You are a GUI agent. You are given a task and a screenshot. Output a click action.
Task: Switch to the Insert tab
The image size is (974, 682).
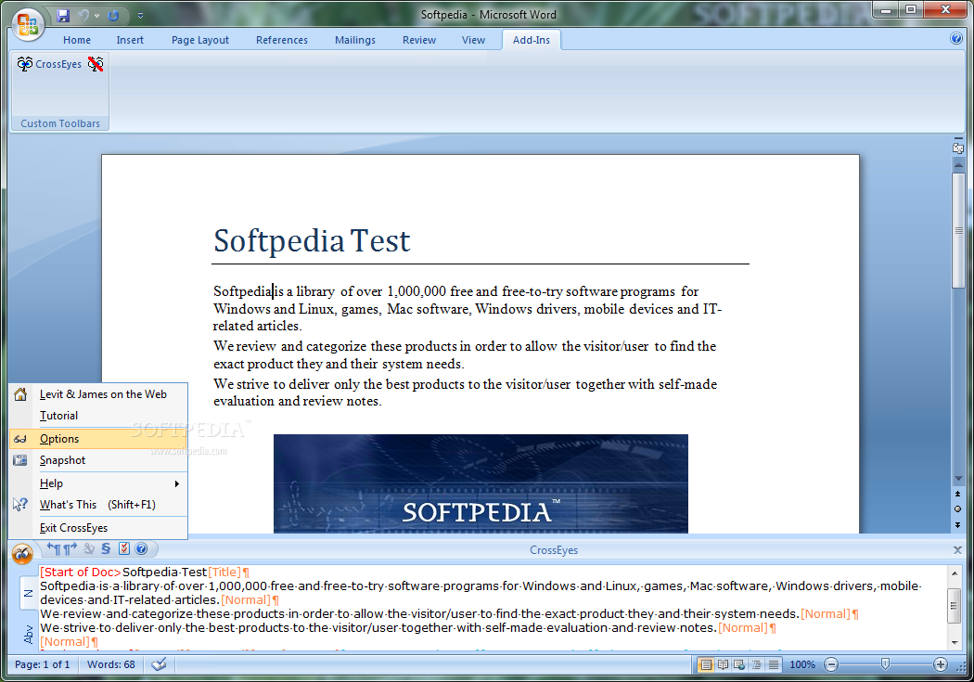(x=130, y=40)
